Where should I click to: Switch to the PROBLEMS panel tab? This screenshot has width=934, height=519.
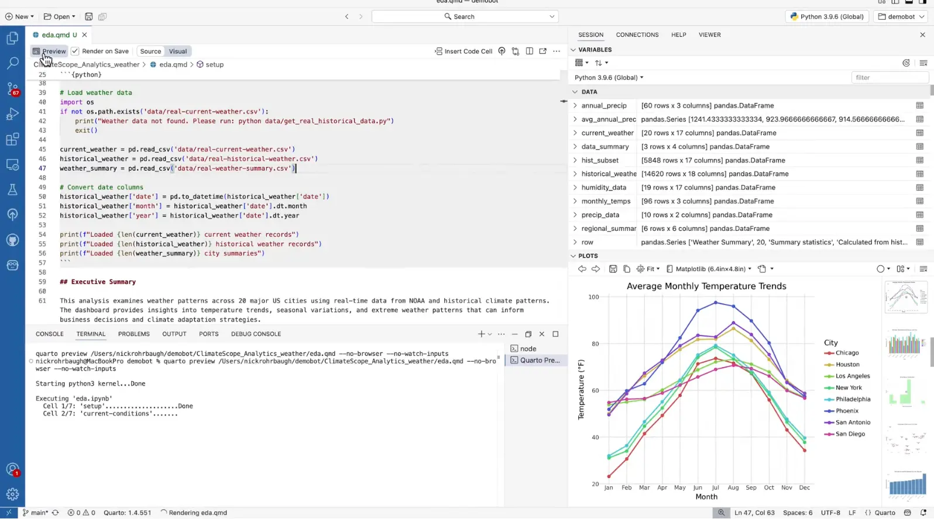(133, 334)
